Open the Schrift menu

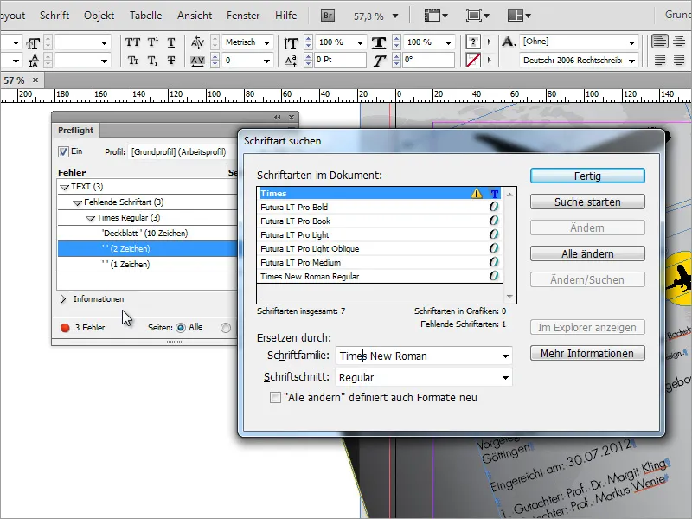[x=54, y=16]
